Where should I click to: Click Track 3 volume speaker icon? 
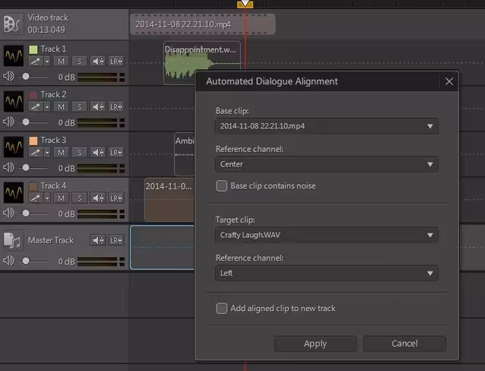tap(8, 167)
